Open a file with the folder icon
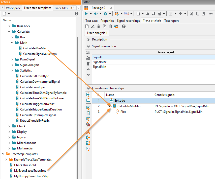 click(147, 14)
